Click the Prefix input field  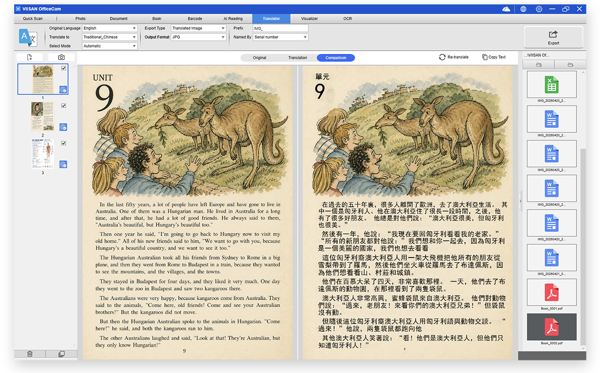[280, 28]
